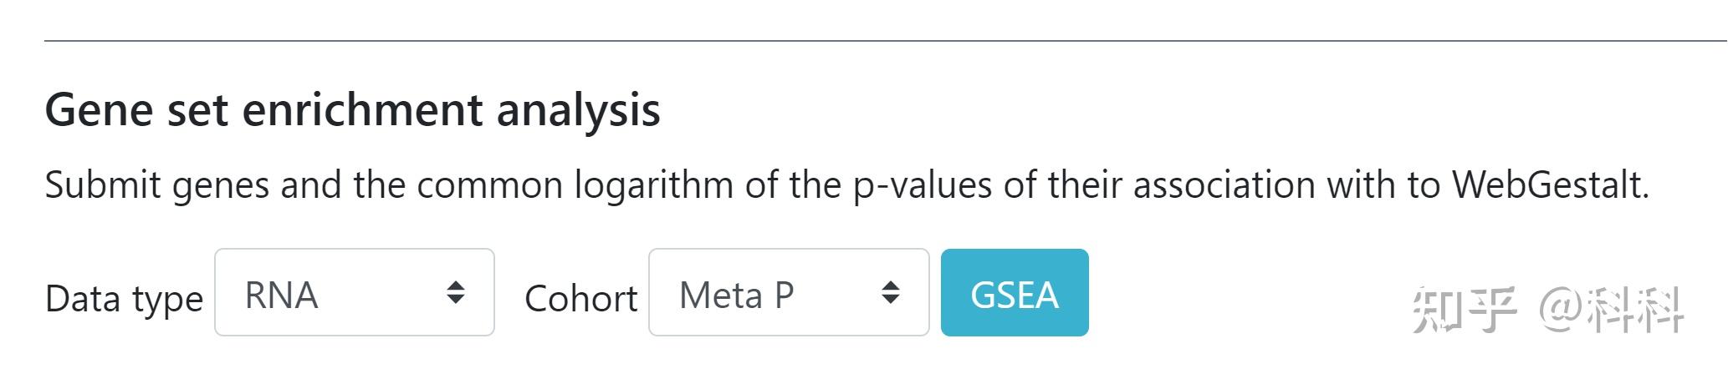Image resolution: width=1728 pixels, height=379 pixels.
Task: Select the RNA value text in the dropdown
Action: 281,296
